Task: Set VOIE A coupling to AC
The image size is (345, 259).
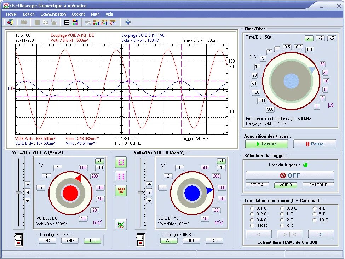Action: [x=47, y=241]
